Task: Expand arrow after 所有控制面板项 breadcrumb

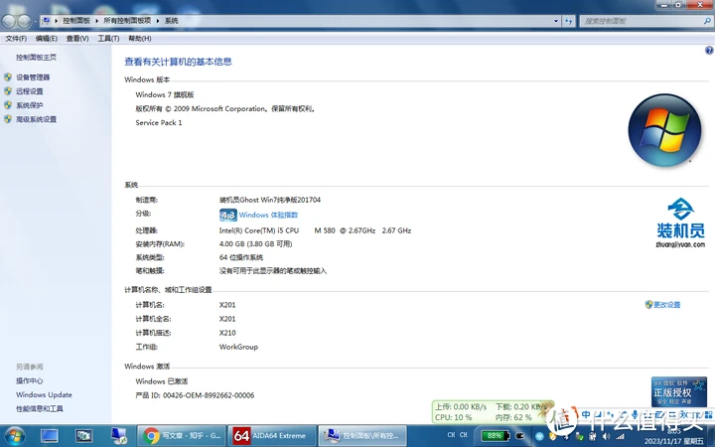Action: click(158, 21)
